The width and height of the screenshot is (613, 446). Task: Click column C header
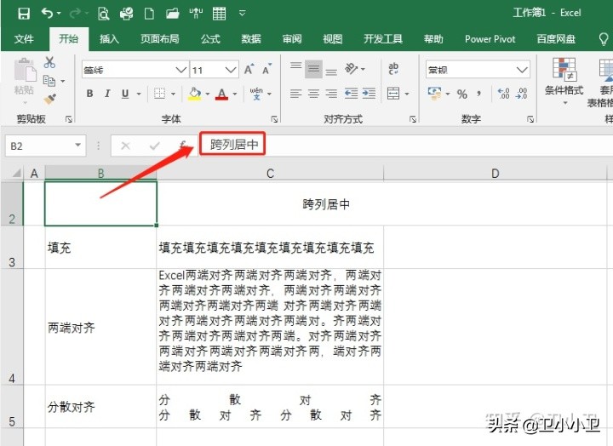pos(270,173)
